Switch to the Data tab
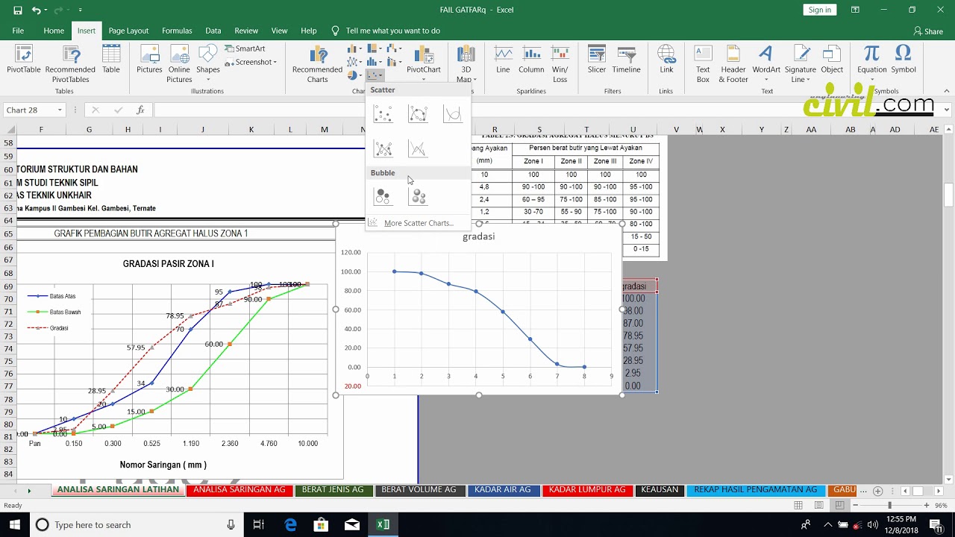Screen dimensions: 955x537 coord(213,31)
